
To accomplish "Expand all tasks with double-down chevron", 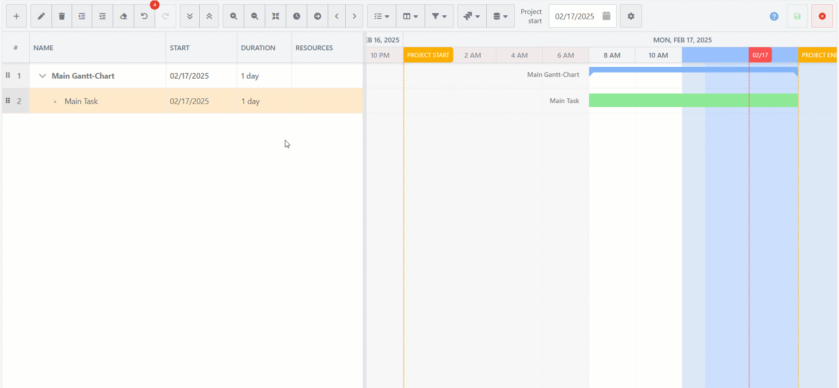I will pos(190,16).
